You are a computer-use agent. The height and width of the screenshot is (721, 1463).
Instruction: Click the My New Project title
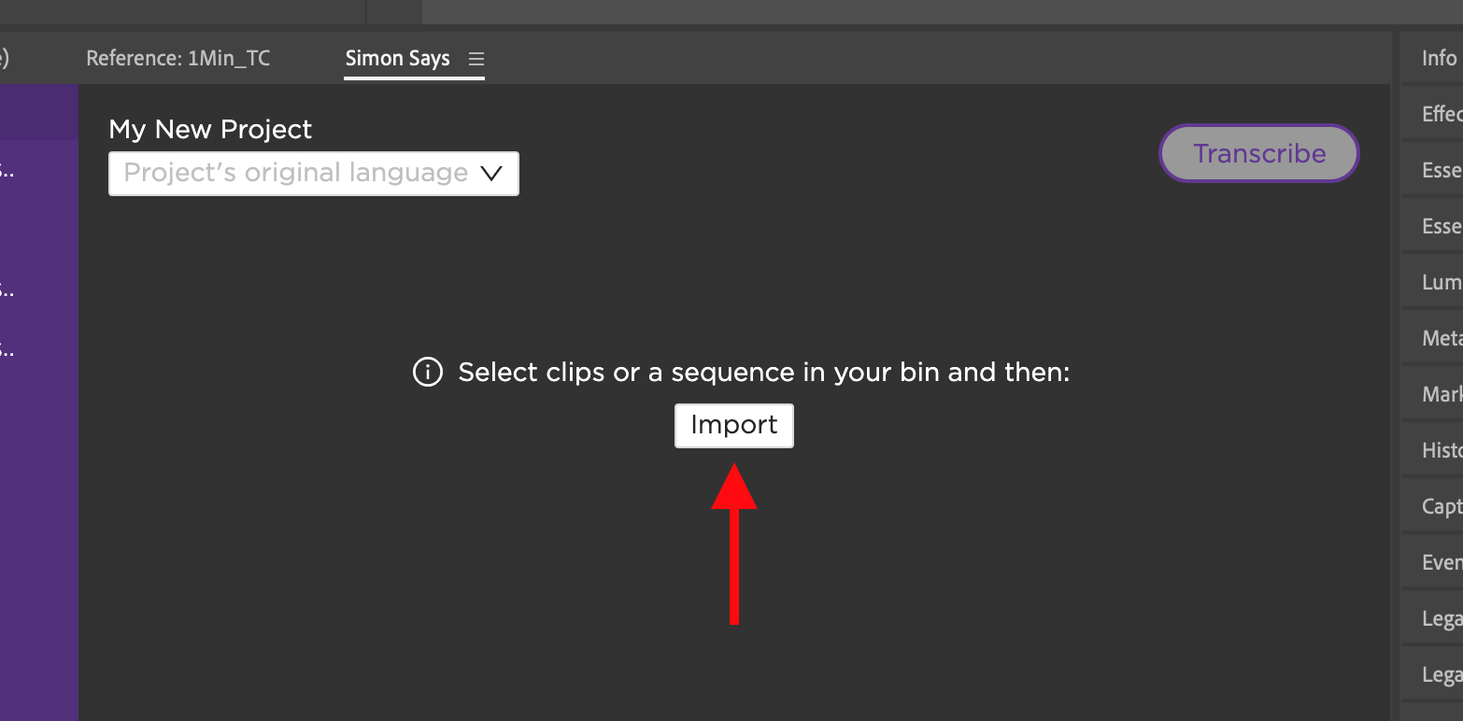tap(210, 130)
